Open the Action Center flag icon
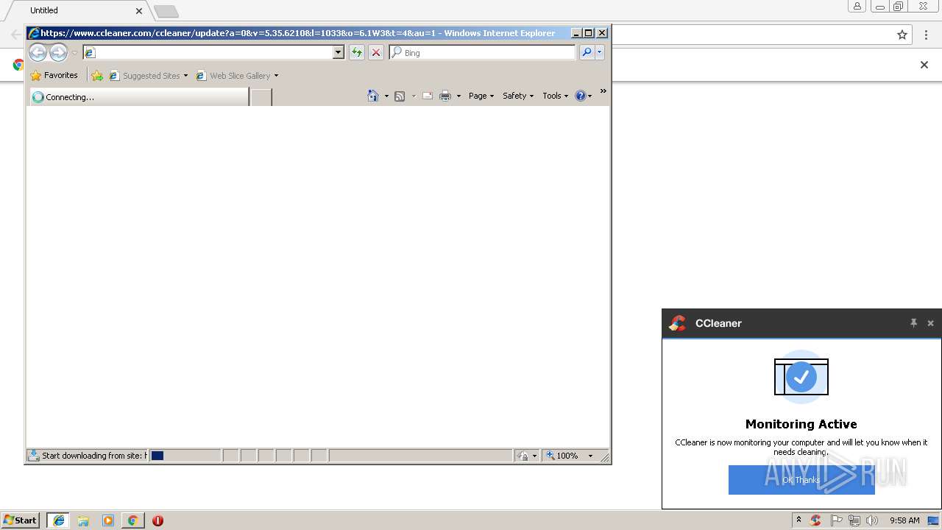Image resolution: width=942 pixels, height=530 pixels. 837,520
